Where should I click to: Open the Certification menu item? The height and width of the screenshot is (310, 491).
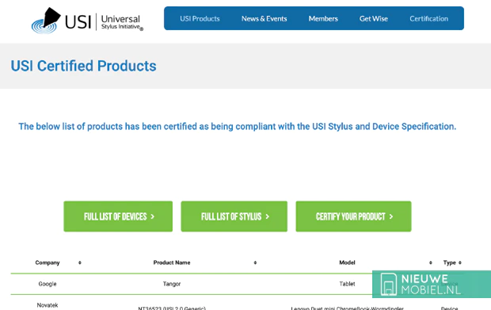coord(428,18)
